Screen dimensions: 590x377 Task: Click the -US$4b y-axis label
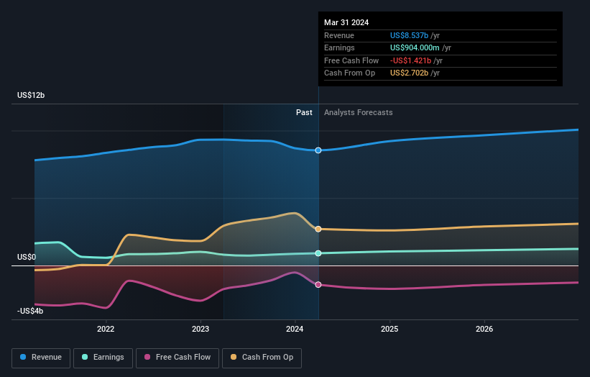30,311
